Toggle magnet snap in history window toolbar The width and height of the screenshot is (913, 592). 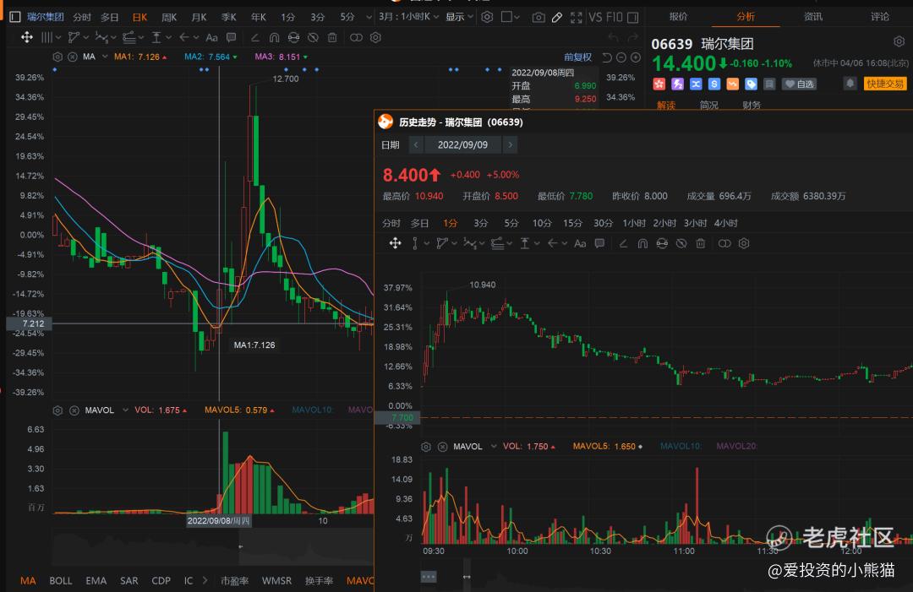642,244
